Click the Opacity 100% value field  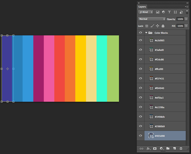tap(180, 19)
